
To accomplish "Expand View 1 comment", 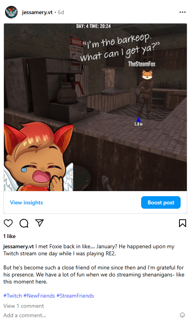I will (23, 306).
